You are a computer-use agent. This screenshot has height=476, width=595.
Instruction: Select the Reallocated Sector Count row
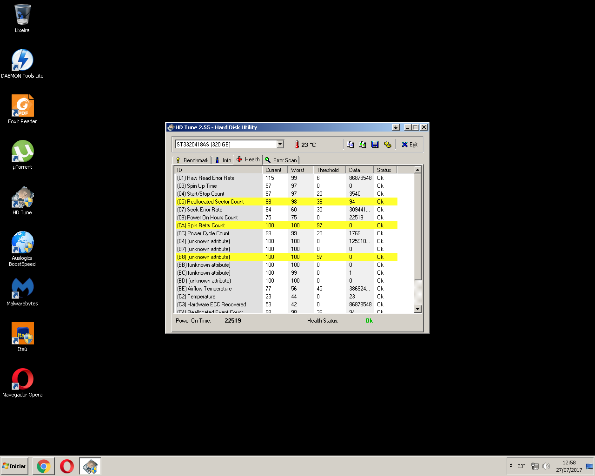[x=286, y=202]
